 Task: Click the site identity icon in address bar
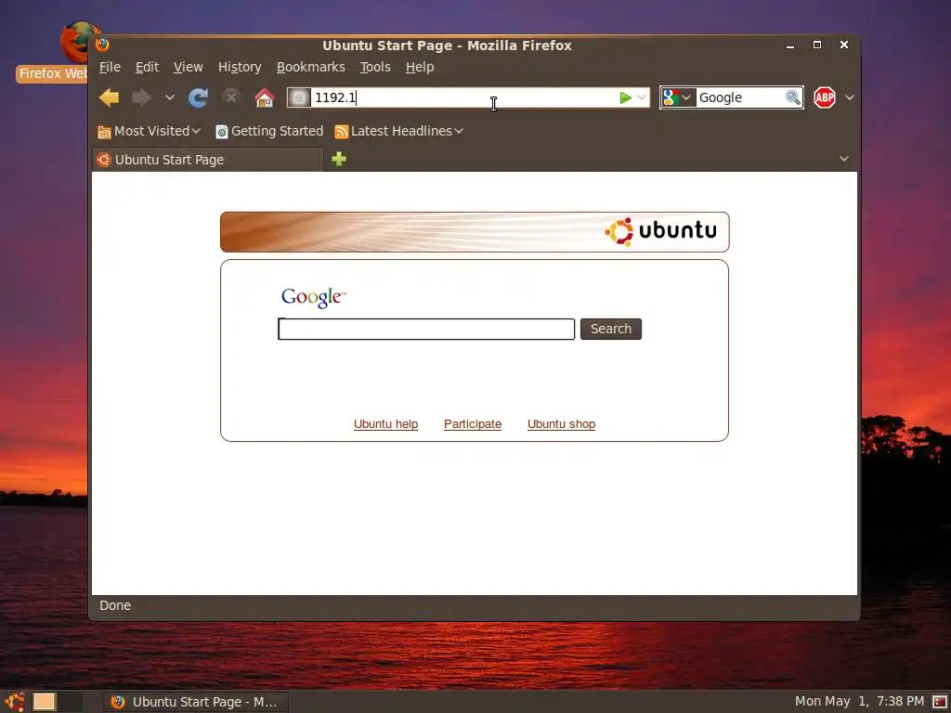[x=299, y=97]
